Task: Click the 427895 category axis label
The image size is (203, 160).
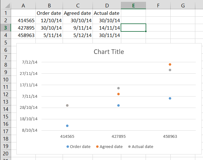Action: tap(118, 137)
